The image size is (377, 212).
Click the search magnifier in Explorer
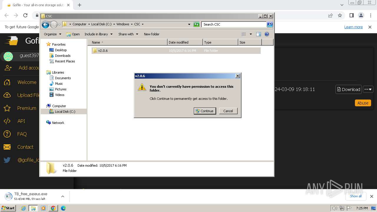pyautogui.click(x=269, y=24)
